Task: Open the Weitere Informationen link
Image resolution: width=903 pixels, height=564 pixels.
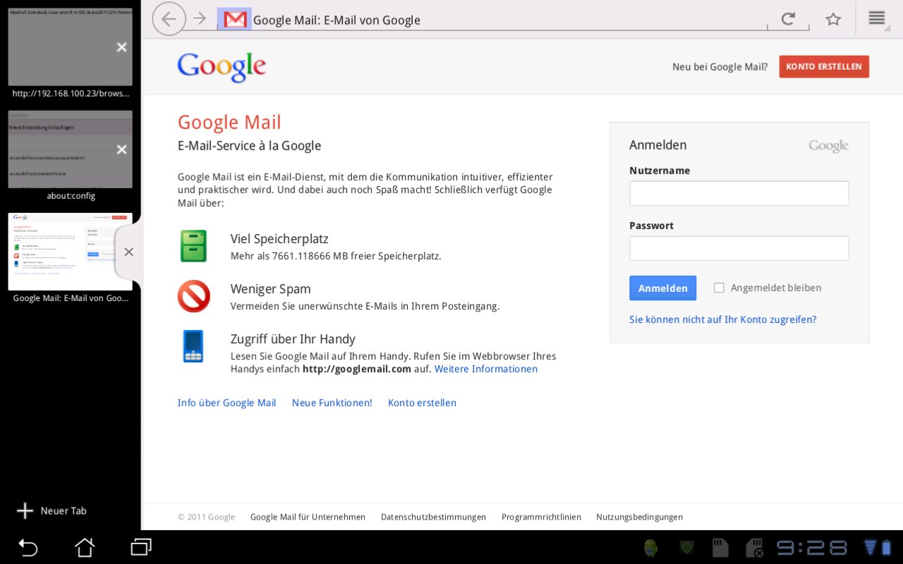Action: point(486,369)
